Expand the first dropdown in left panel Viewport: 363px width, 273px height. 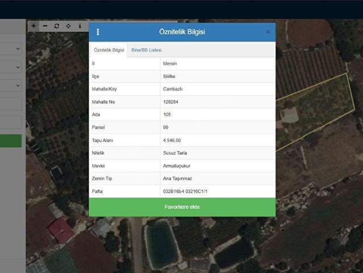(10, 49)
